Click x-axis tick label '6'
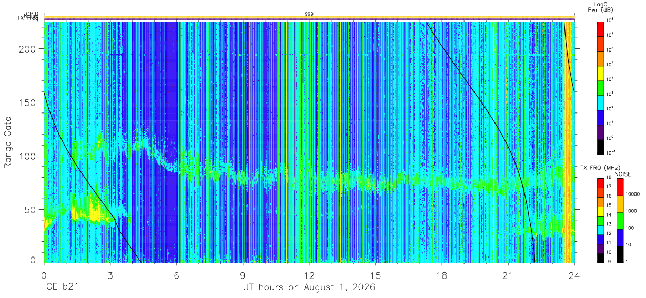 177,275
